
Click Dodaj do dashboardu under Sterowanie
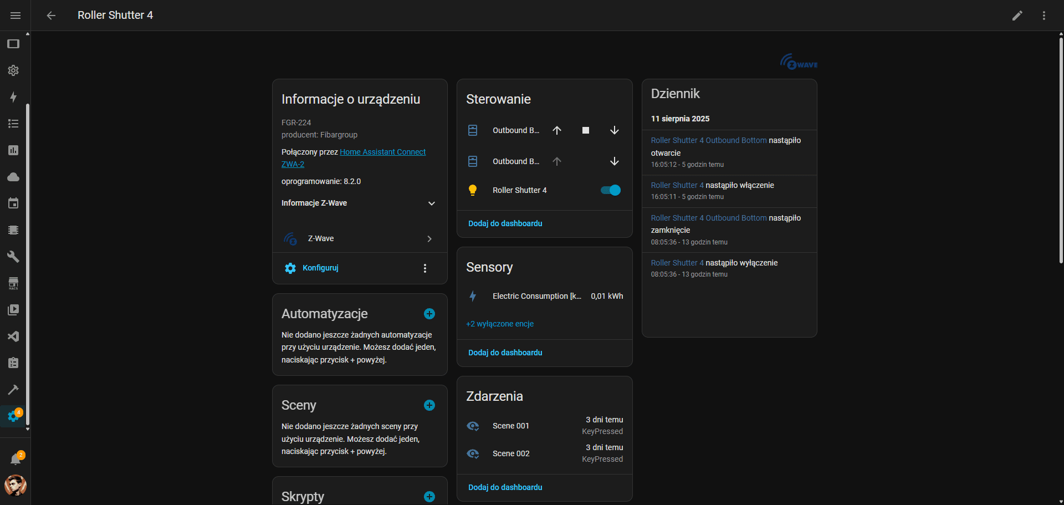[505, 223]
